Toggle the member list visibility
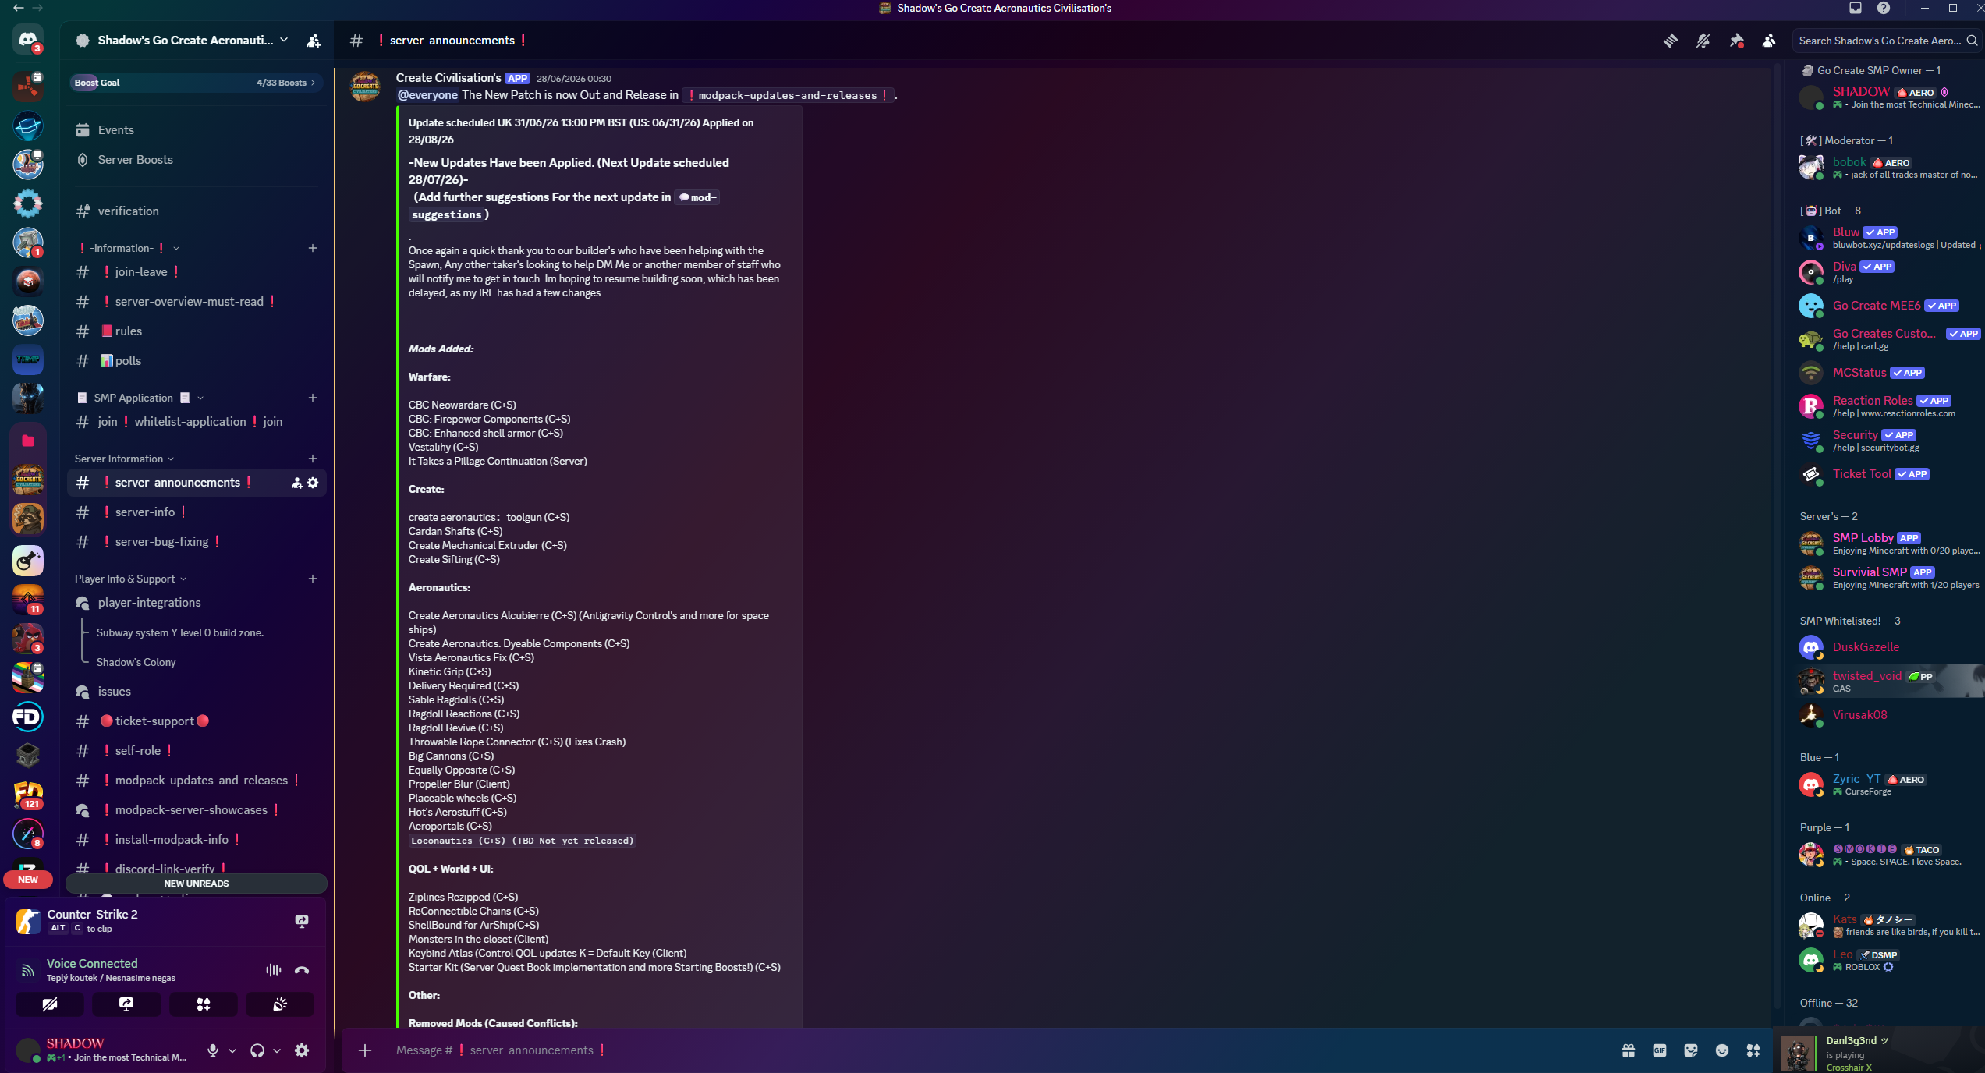Image resolution: width=1985 pixels, height=1073 pixels. 1769,41
